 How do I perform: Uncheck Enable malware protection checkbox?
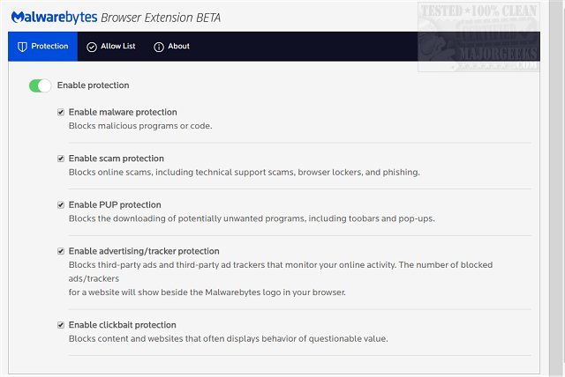[60, 113]
